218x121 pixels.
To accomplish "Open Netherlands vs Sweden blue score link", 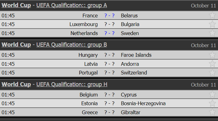I will click(x=109, y=33).
